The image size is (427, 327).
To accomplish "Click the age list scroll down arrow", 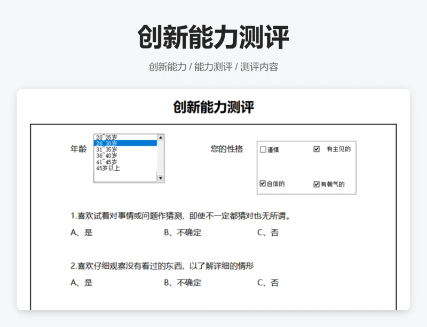I will [x=161, y=178].
